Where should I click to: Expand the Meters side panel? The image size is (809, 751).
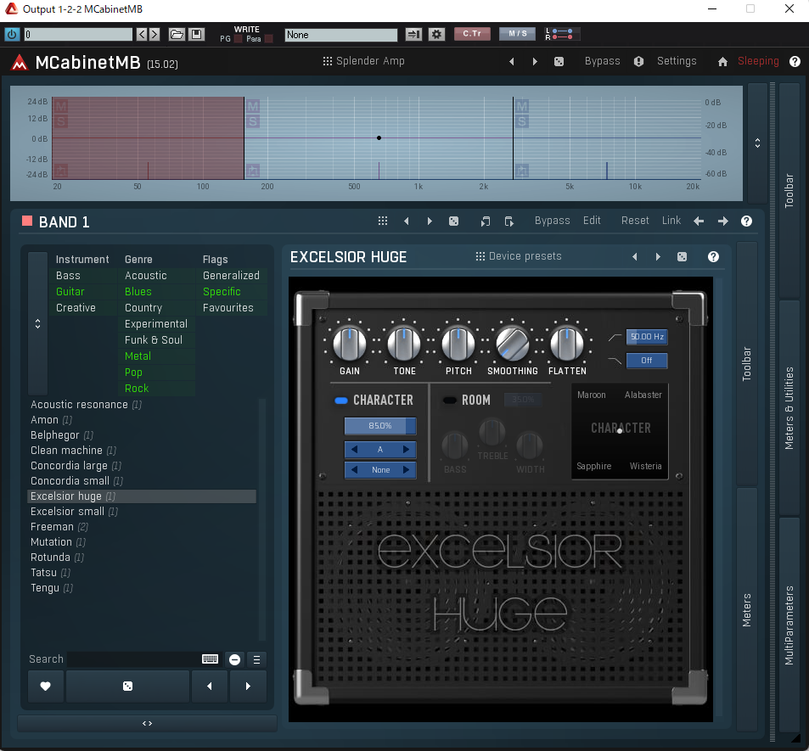tap(746, 609)
